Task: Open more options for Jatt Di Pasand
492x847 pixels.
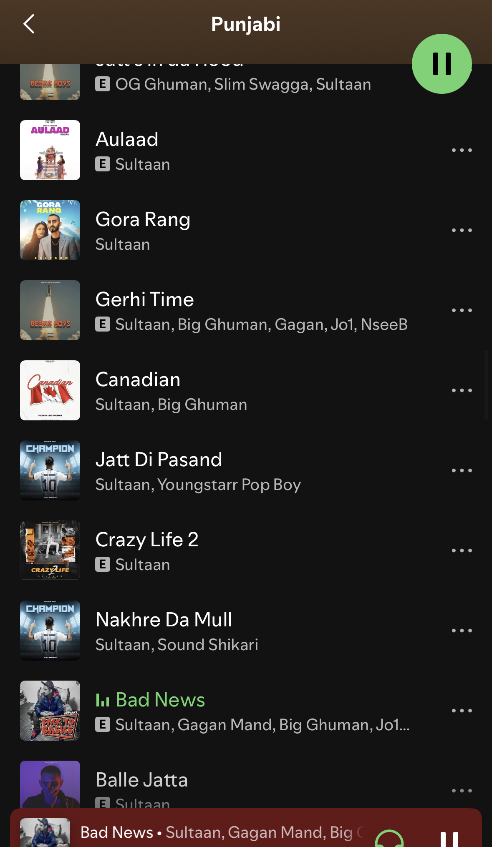Action: (462, 470)
